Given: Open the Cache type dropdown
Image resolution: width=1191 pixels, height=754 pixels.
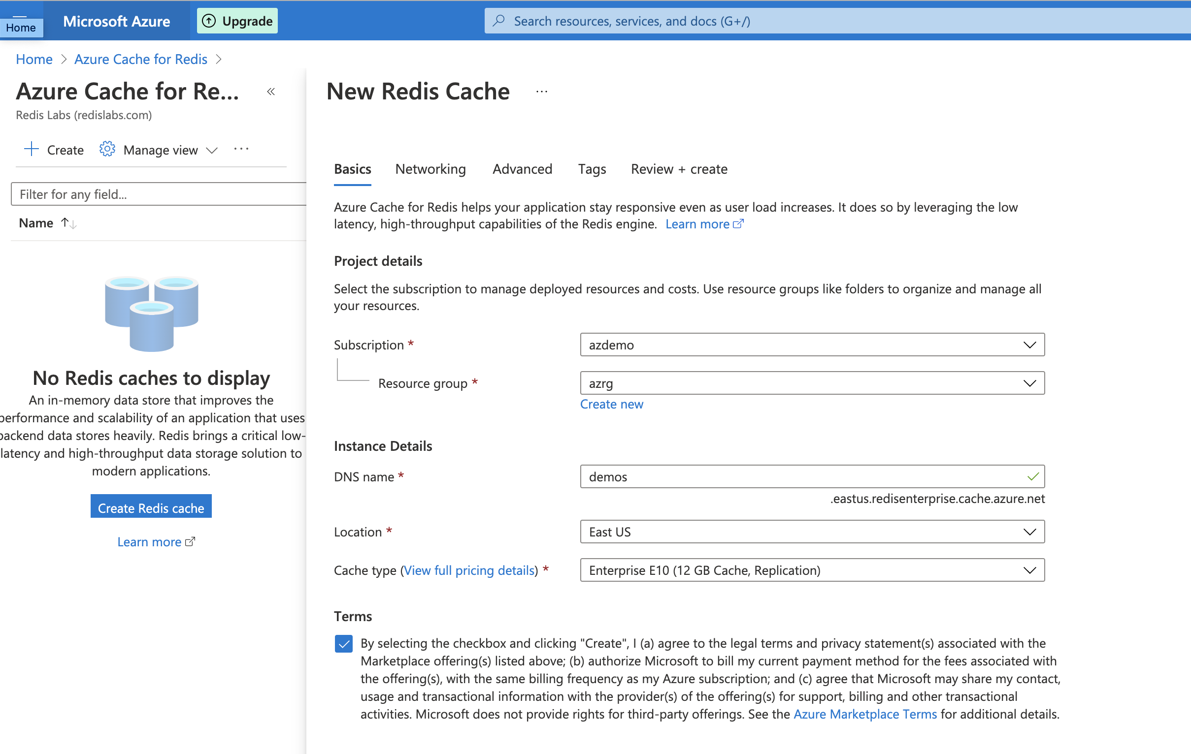Looking at the screenshot, I should click(812, 570).
